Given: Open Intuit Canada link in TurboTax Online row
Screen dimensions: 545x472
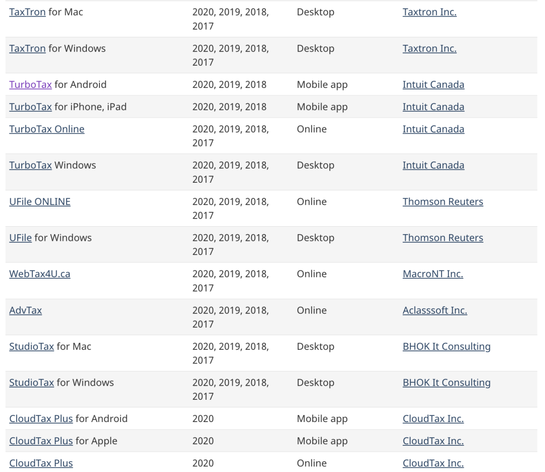Looking at the screenshot, I should [433, 129].
